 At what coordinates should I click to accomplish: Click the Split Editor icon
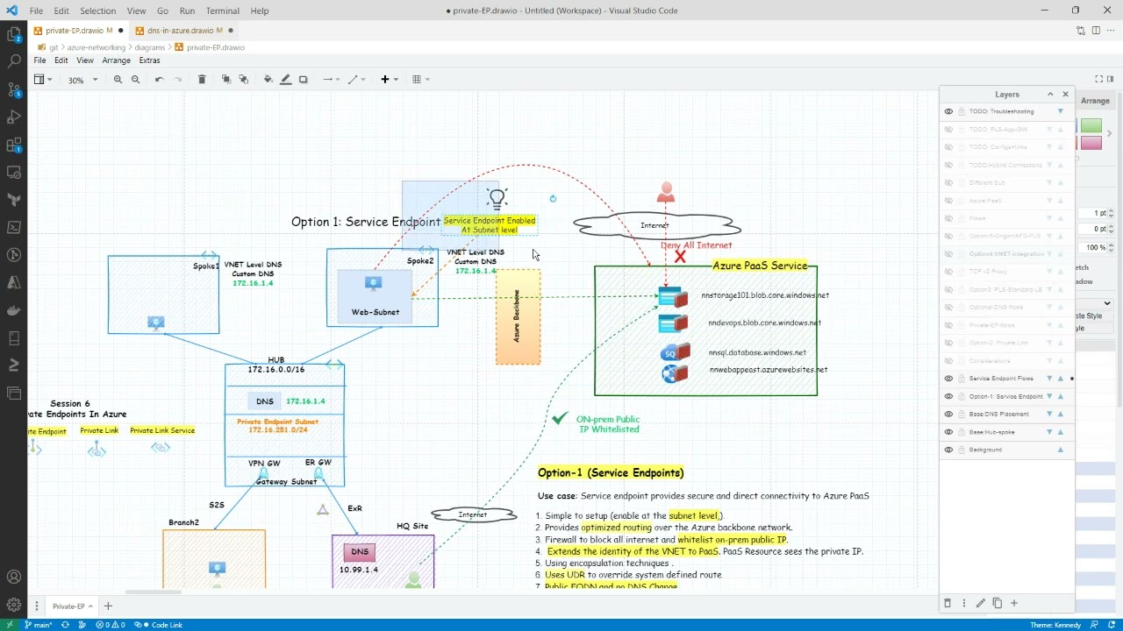click(x=1096, y=31)
